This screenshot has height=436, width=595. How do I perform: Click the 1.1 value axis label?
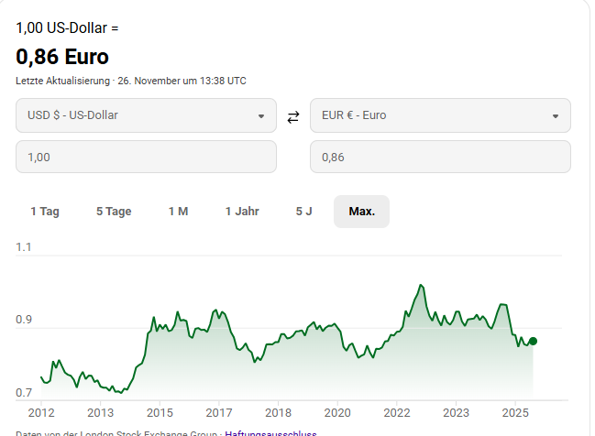click(x=23, y=247)
